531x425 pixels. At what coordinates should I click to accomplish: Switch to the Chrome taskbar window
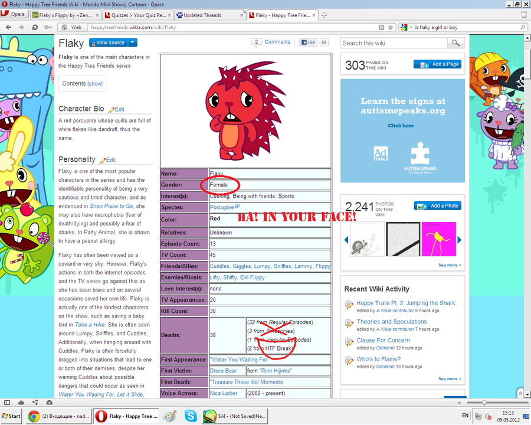(x=58, y=416)
